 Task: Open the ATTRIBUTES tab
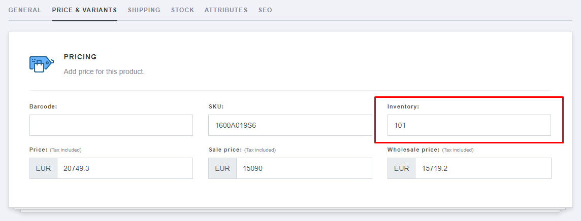point(226,10)
